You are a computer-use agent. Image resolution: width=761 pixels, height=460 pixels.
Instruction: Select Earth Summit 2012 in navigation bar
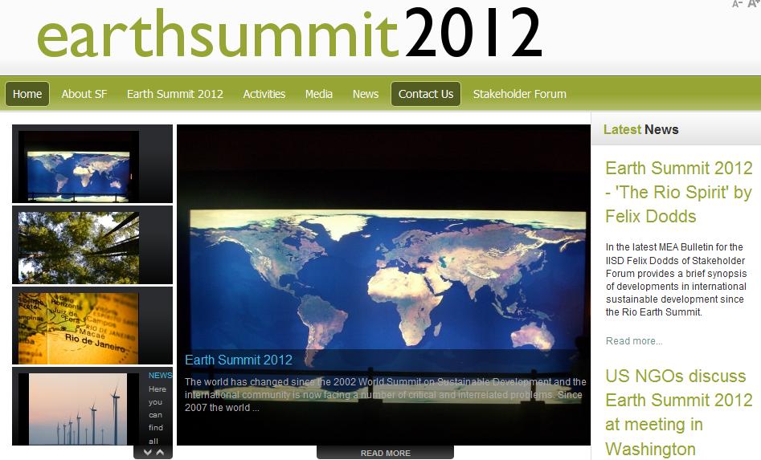175,94
